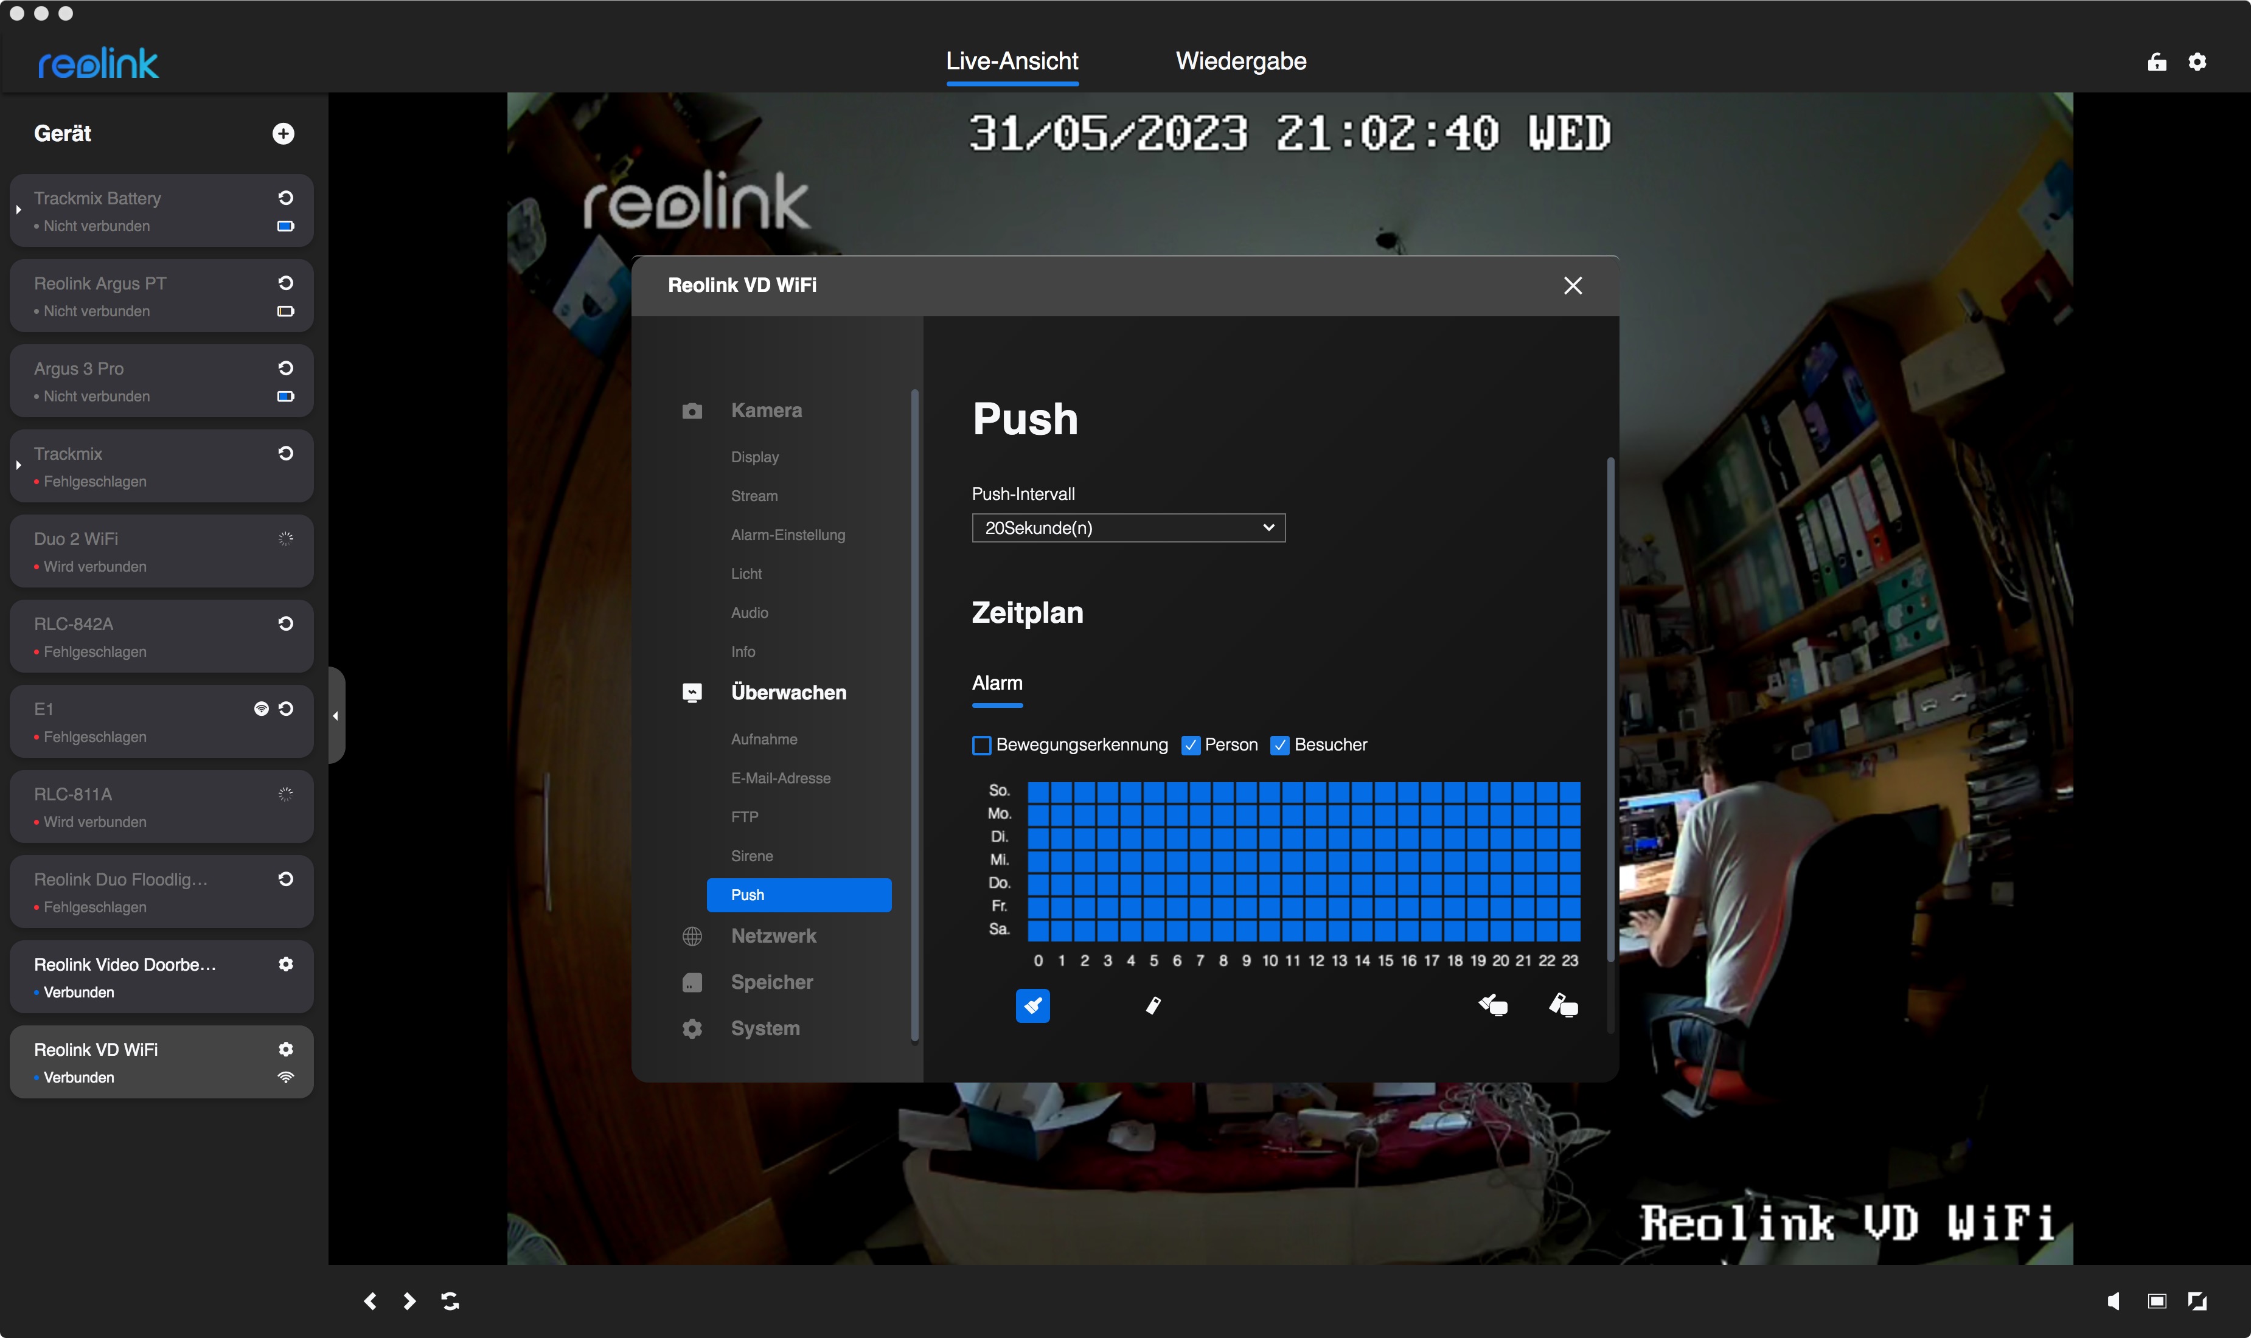The image size is (2251, 1338).
Task: Uncheck the Besucher checkbox
Action: coord(1279,745)
